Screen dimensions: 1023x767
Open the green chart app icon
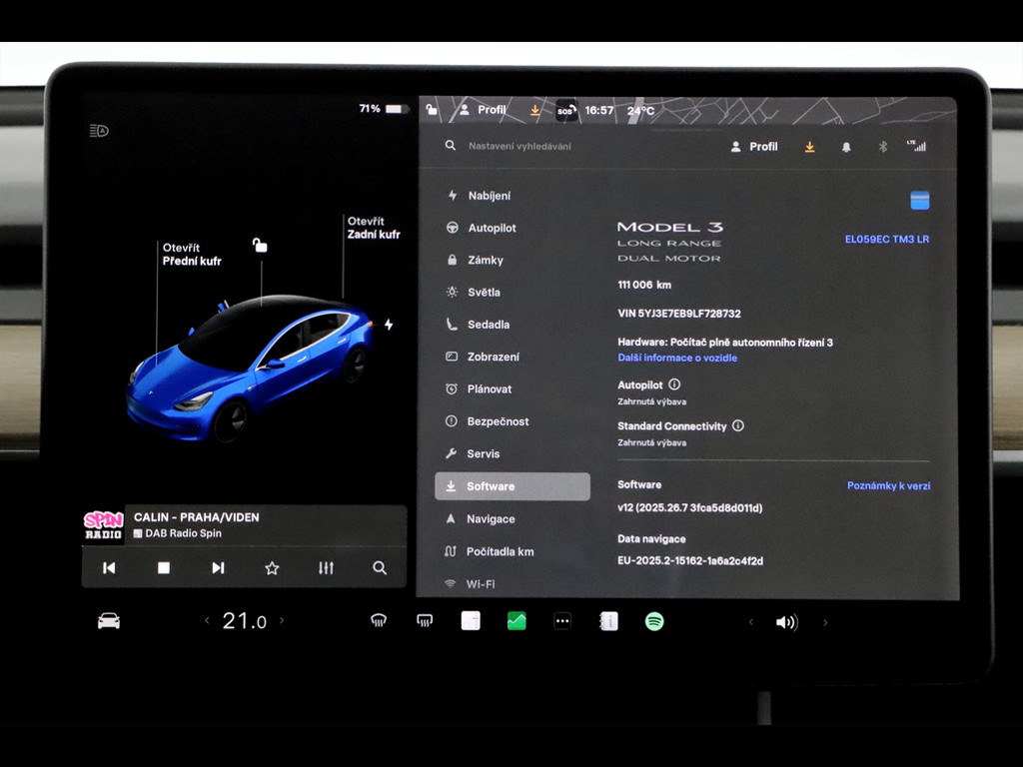point(516,621)
